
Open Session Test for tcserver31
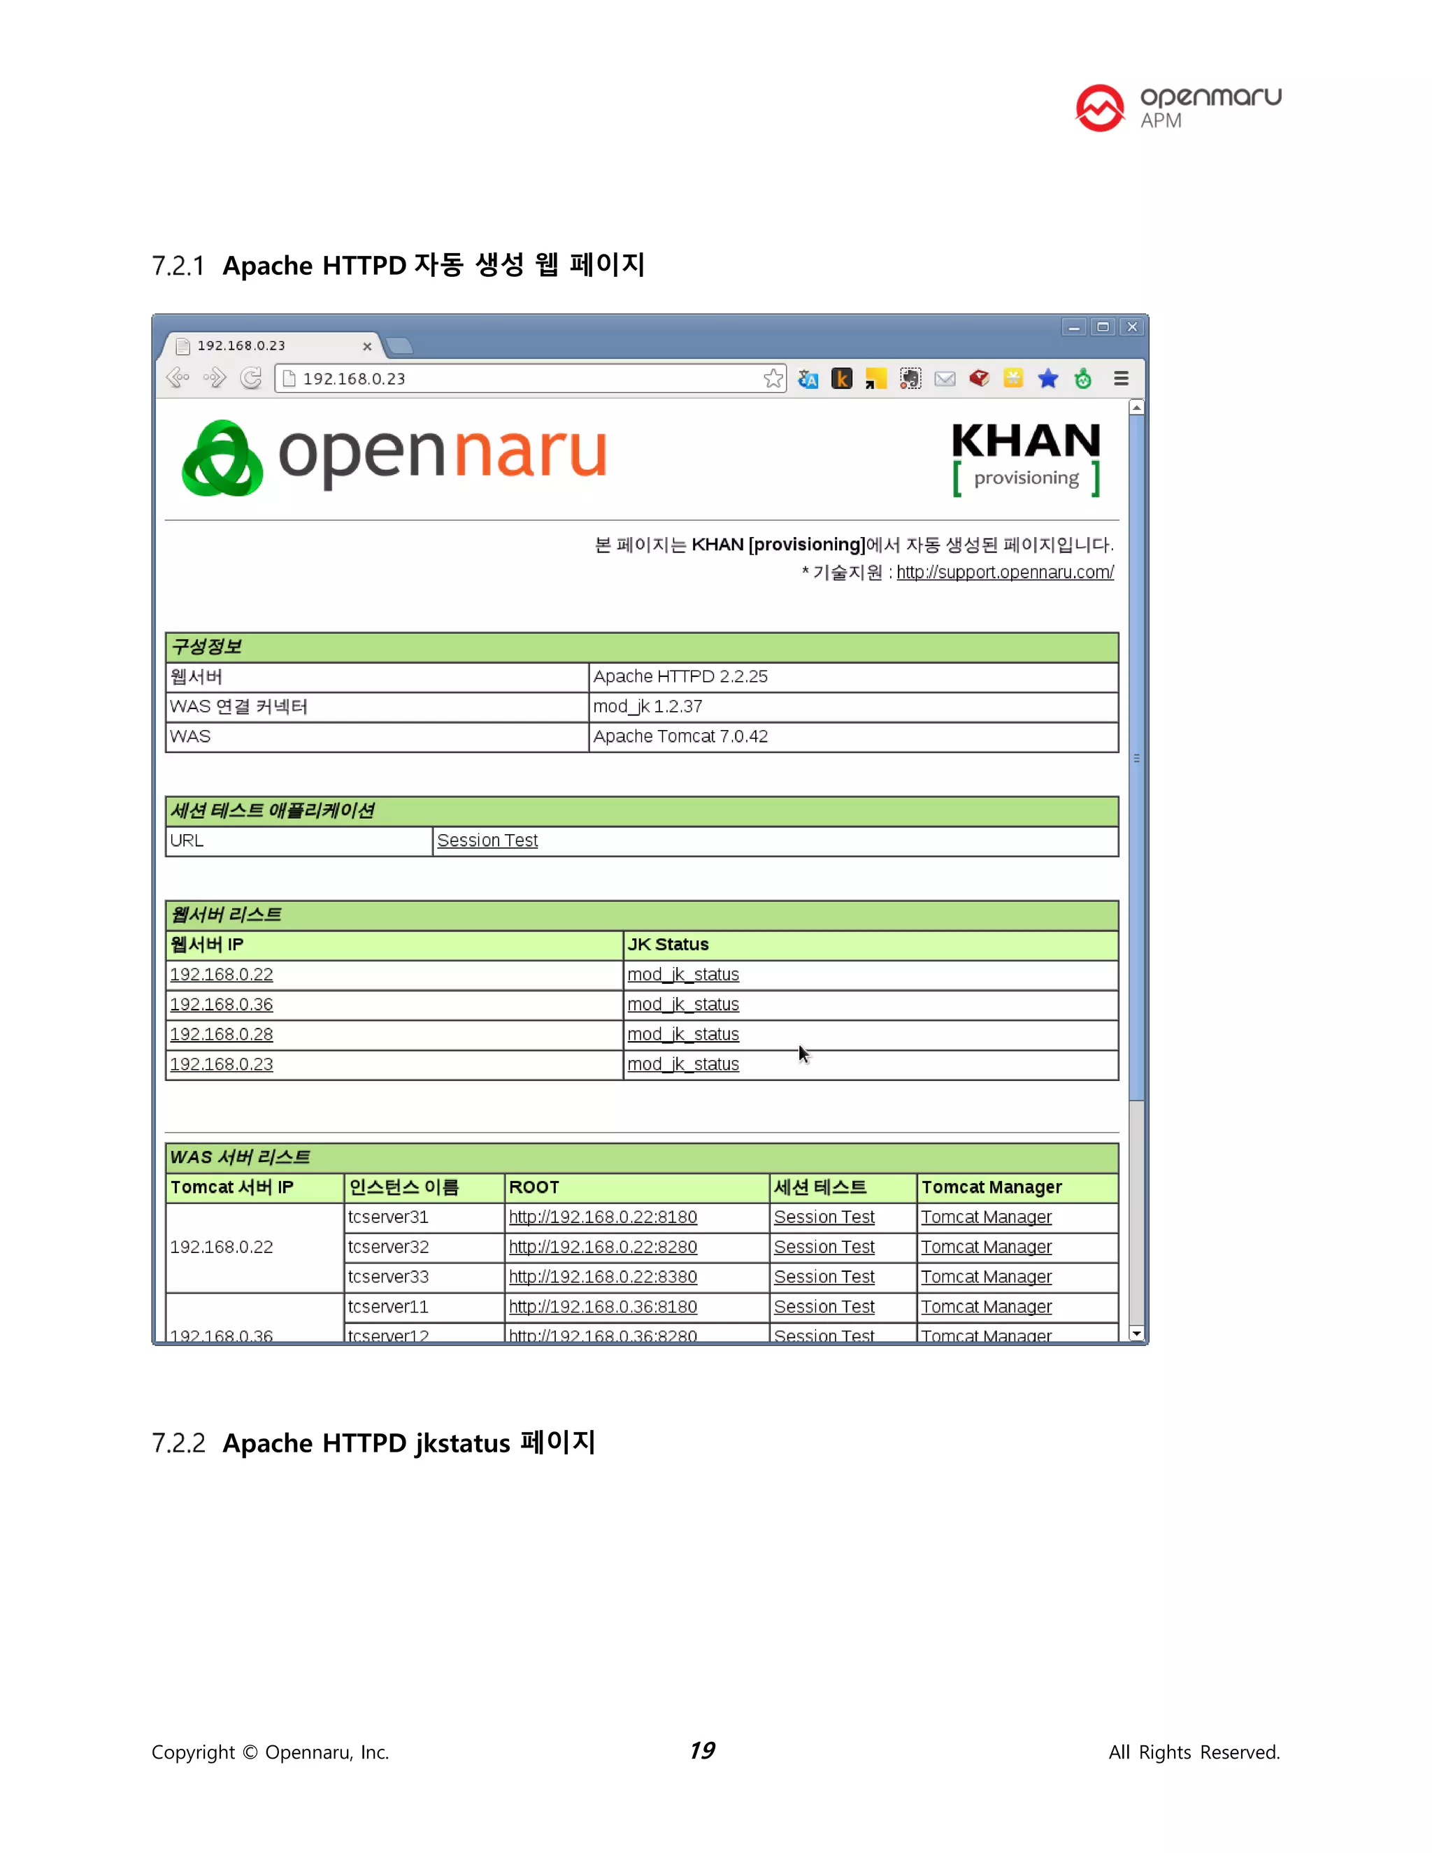pos(824,1217)
